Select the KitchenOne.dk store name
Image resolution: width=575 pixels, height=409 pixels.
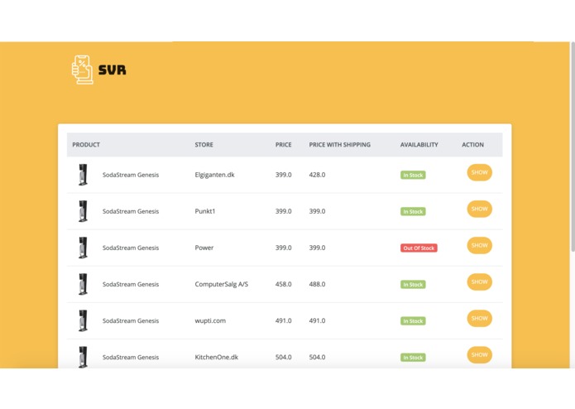tap(217, 357)
